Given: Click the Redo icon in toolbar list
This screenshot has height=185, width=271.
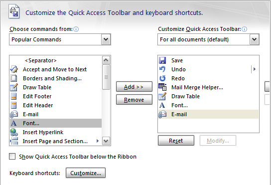Looking at the screenshot, I should [162, 78].
